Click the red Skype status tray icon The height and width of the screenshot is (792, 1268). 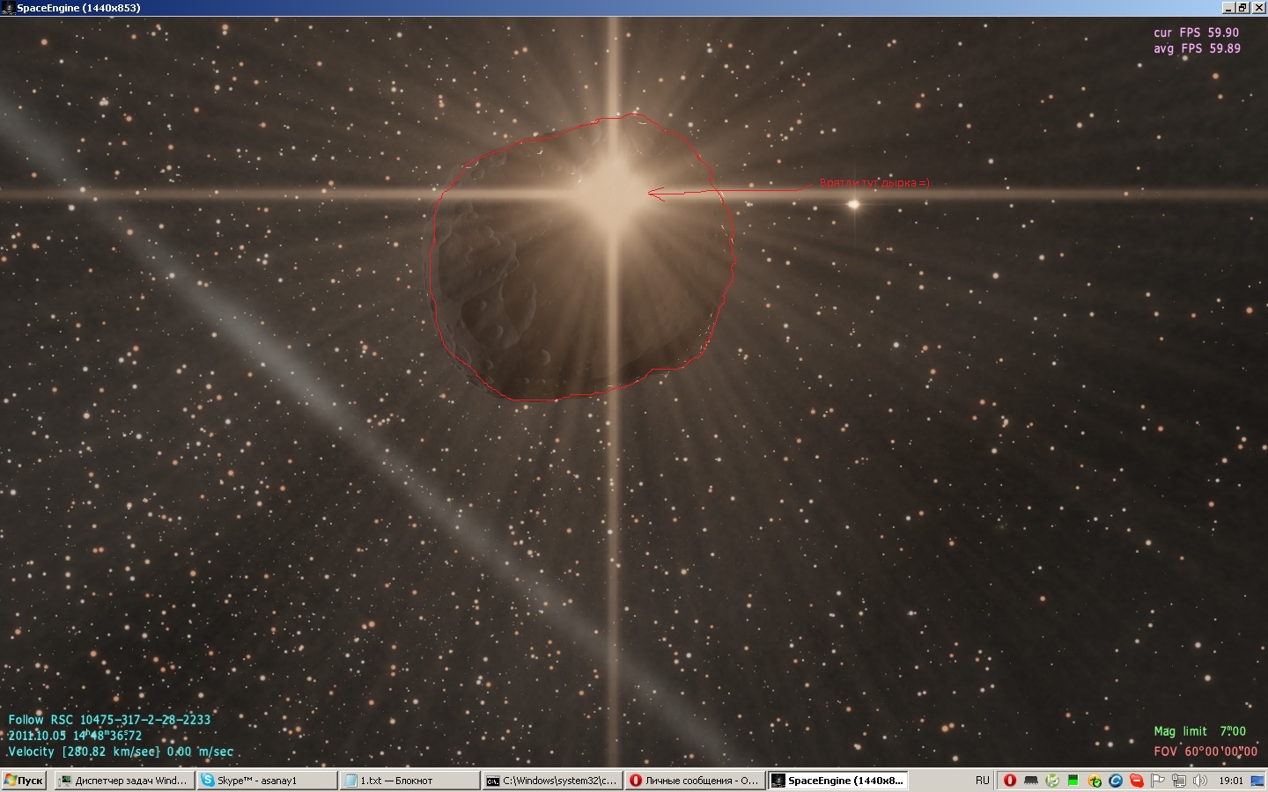1137,781
